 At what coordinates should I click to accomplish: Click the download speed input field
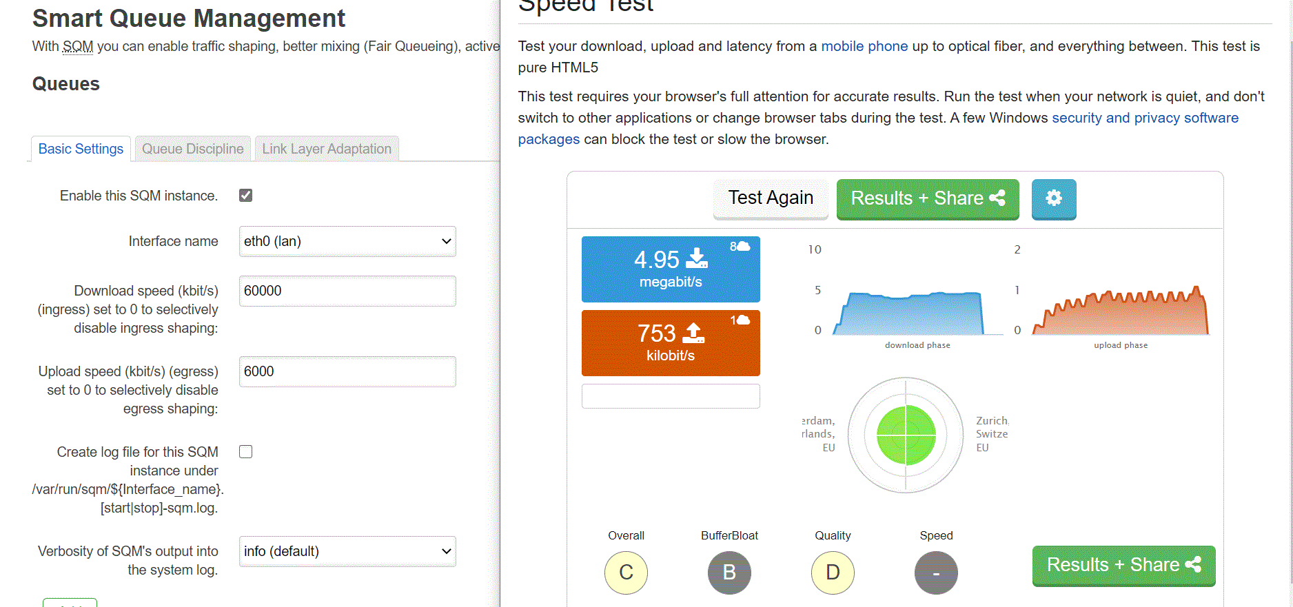347,291
